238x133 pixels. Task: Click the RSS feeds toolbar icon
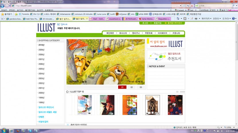185,19
